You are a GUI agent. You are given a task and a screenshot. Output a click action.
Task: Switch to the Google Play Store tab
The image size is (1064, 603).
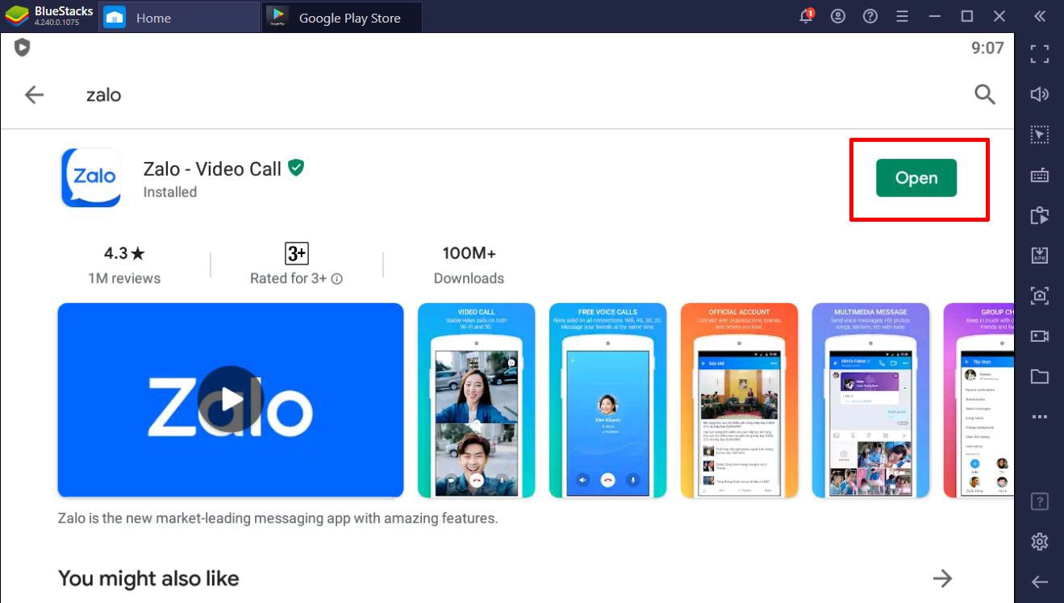pyautogui.click(x=342, y=17)
